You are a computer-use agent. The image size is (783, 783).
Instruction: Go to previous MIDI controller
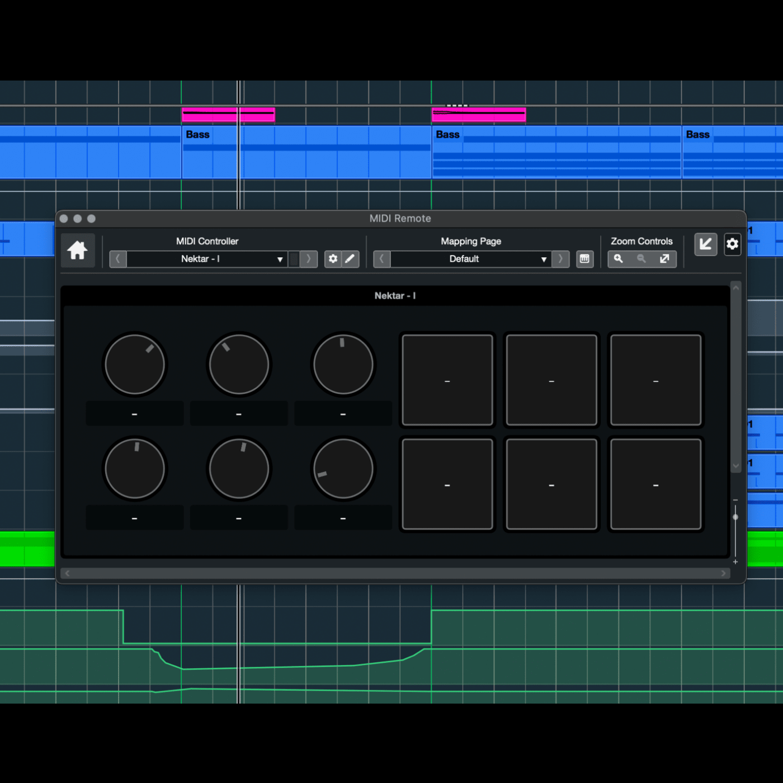click(118, 259)
